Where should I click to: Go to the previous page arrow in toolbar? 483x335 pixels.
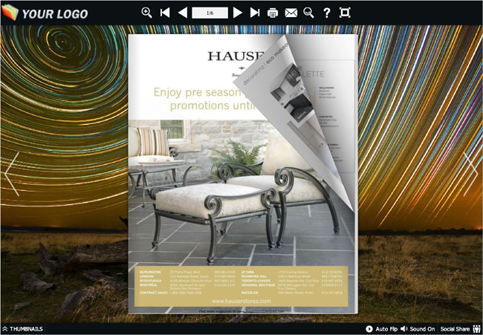tap(182, 13)
